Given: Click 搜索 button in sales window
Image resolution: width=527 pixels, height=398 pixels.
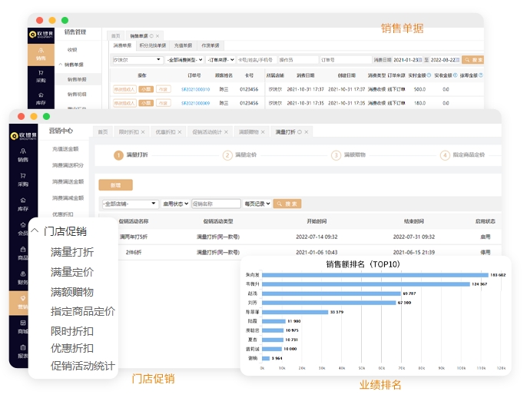Looking at the screenshot, I should [473, 60].
